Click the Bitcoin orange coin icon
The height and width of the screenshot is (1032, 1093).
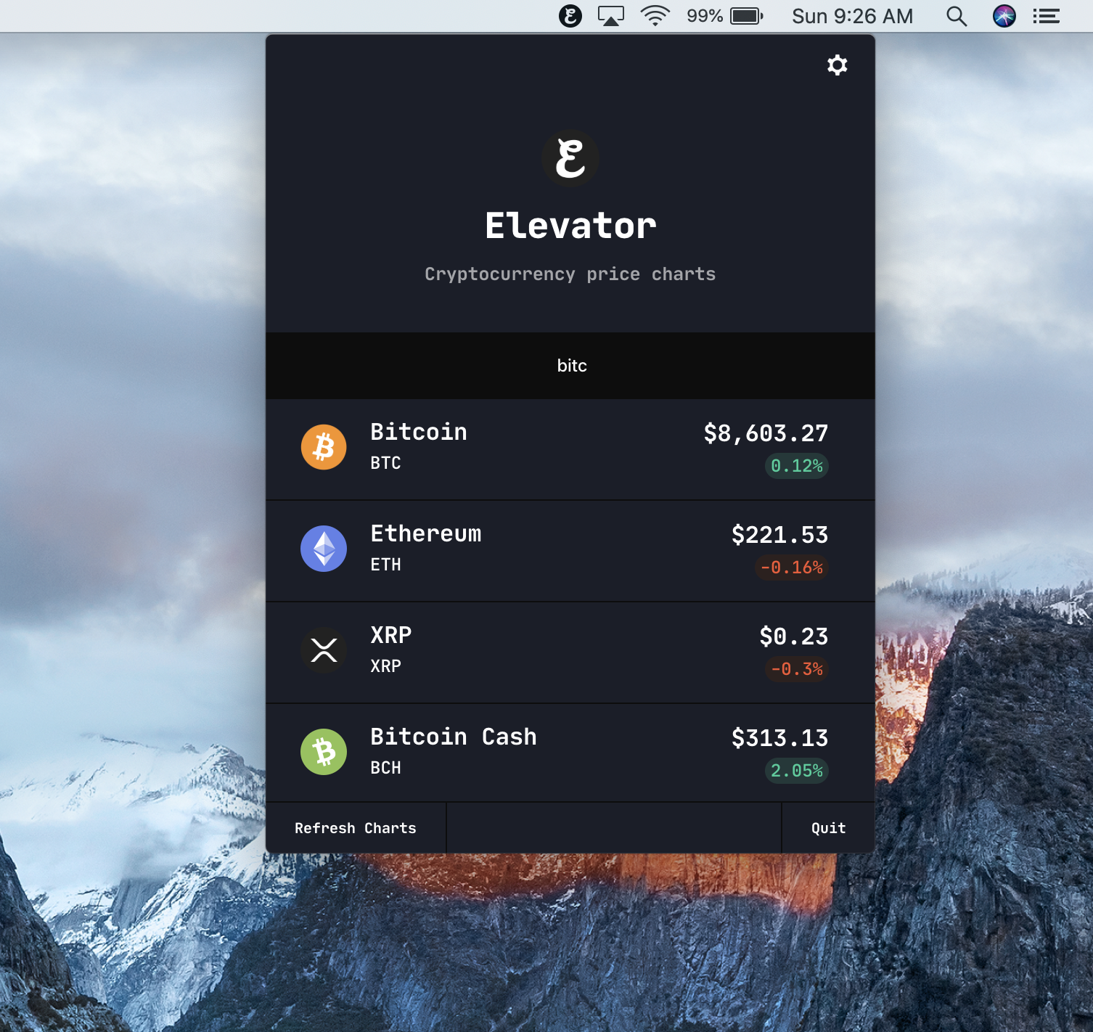click(324, 447)
